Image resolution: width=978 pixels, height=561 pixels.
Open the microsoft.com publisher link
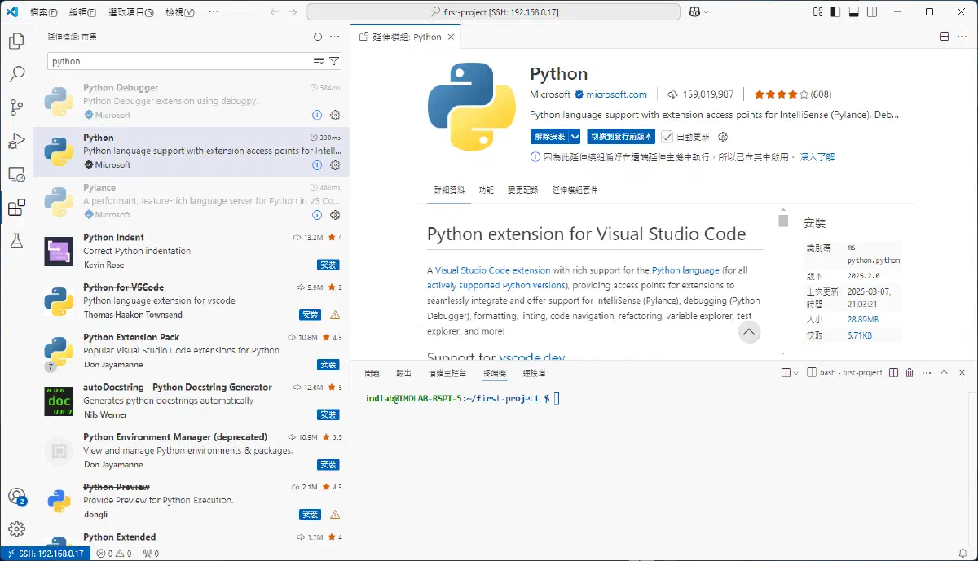pos(616,94)
